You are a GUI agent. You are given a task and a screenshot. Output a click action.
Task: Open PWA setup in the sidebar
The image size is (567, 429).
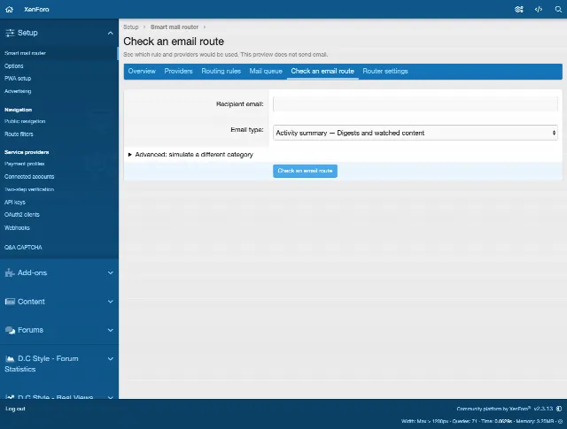pyautogui.click(x=18, y=79)
